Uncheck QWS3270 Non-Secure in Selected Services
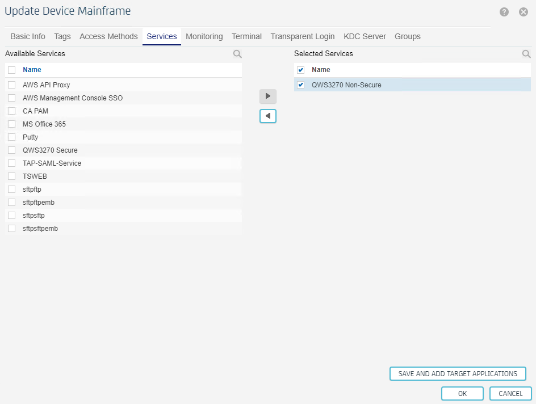The width and height of the screenshot is (536, 404). (x=301, y=85)
